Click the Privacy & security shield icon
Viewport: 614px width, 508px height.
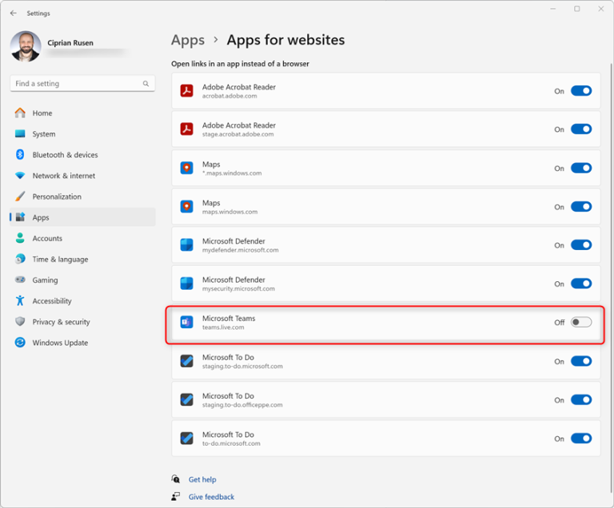pos(20,321)
